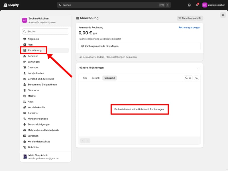The image size is (228, 171).
Task: Click Rechnung anzeigen link
Action: point(189,28)
